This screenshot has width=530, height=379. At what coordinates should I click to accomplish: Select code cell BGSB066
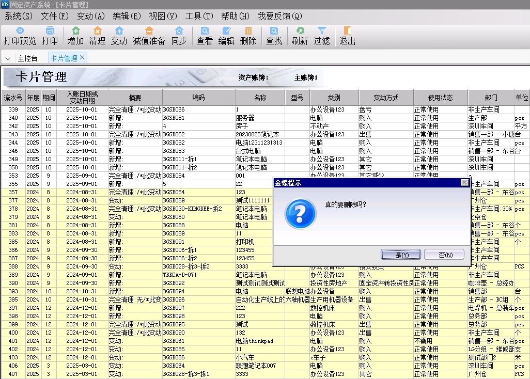199,110
